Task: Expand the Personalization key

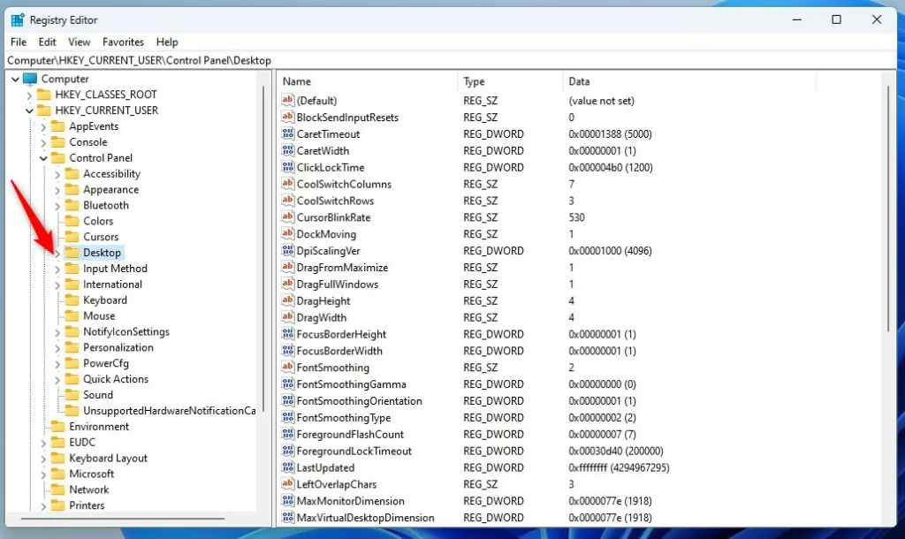Action: pyautogui.click(x=57, y=348)
